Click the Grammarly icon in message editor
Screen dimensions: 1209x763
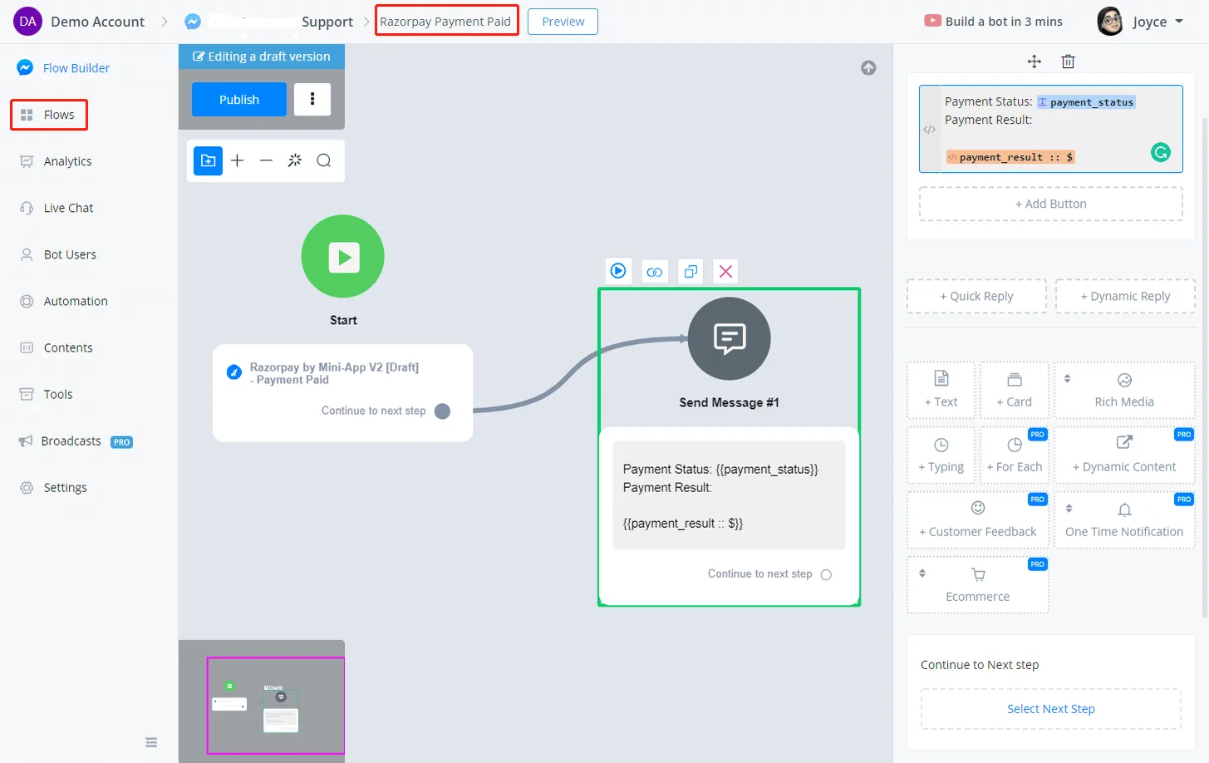pyautogui.click(x=1161, y=152)
